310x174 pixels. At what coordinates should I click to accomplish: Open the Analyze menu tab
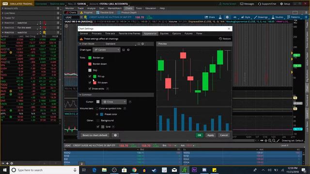[92, 8]
